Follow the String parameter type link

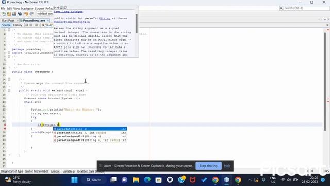105,18
